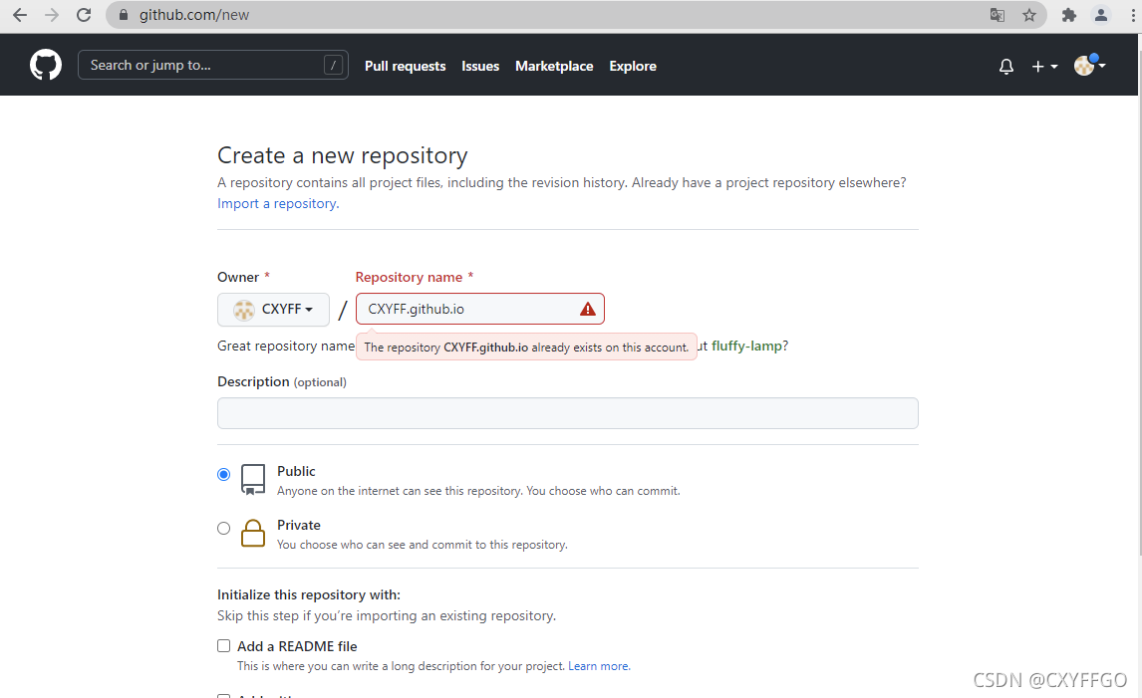Click the padlock site info icon
This screenshot has width=1142, height=698.
tap(124, 15)
